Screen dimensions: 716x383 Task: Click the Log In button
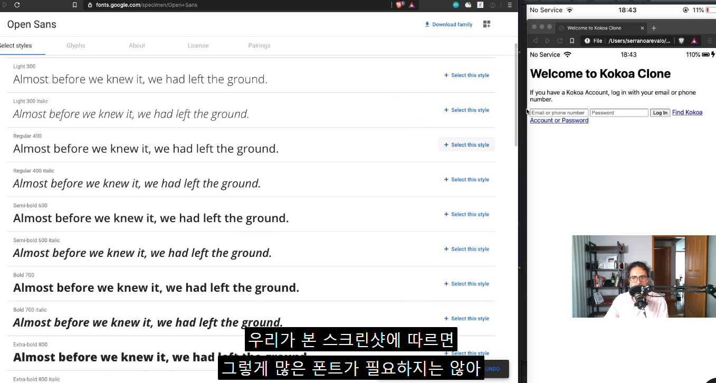(x=660, y=113)
